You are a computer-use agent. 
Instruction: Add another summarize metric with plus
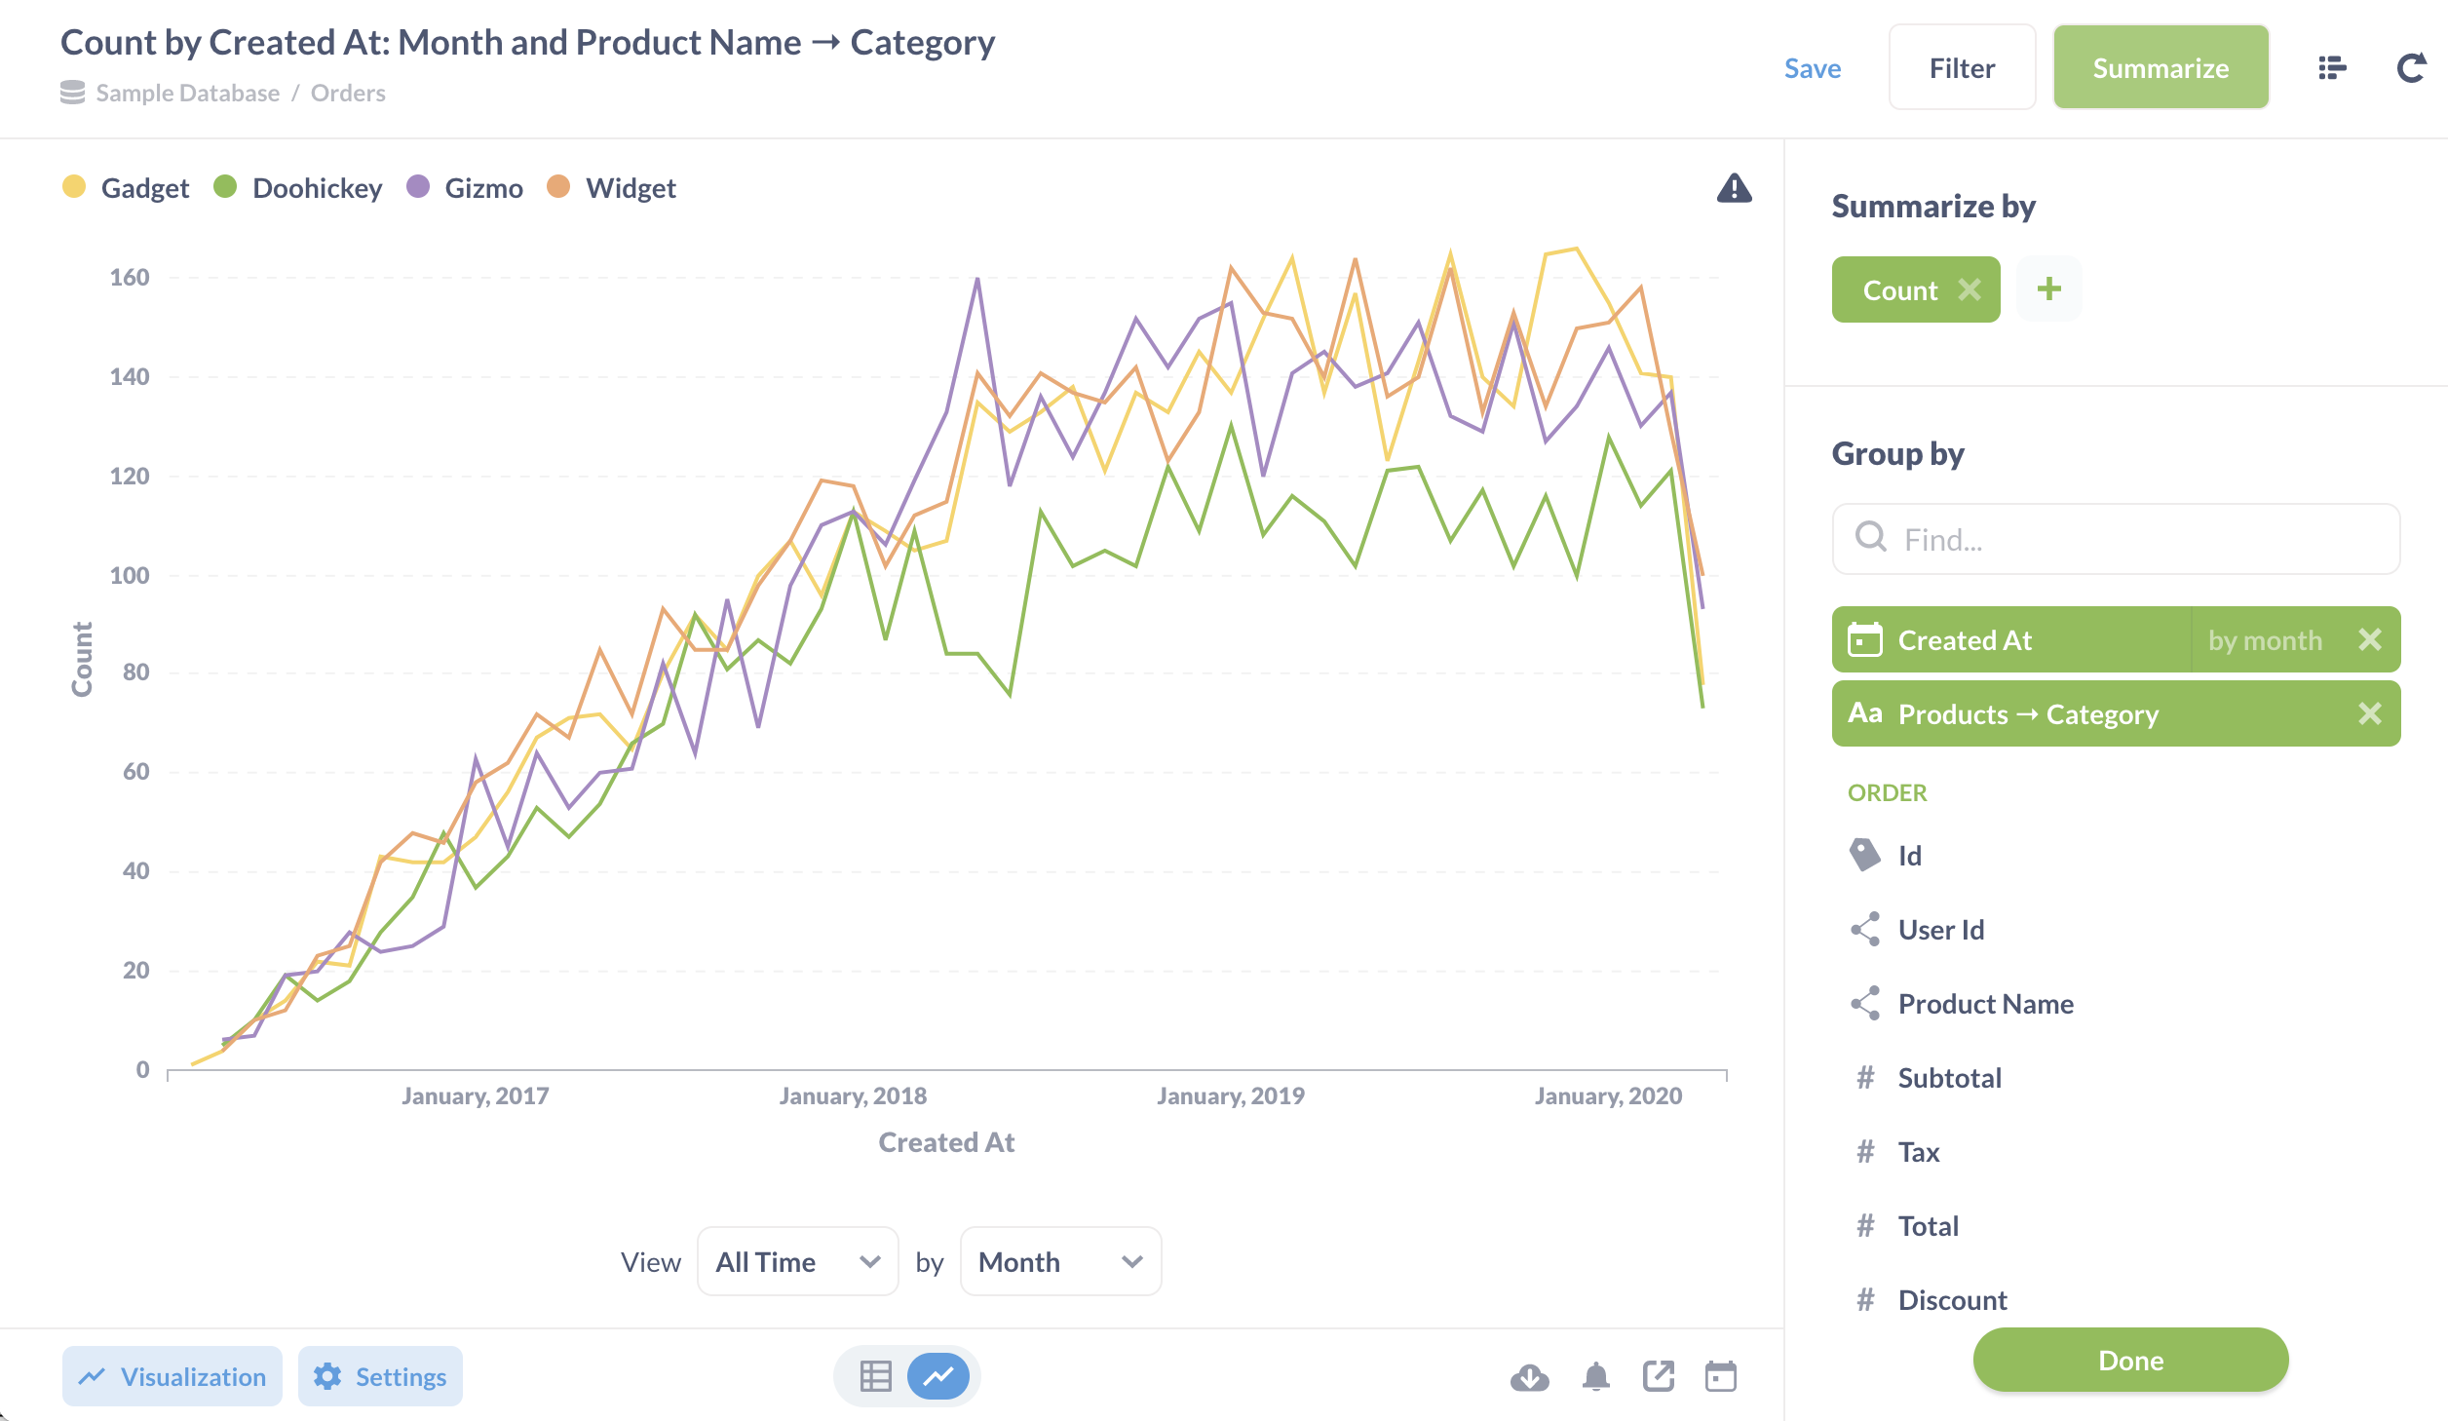[2049, 288]
